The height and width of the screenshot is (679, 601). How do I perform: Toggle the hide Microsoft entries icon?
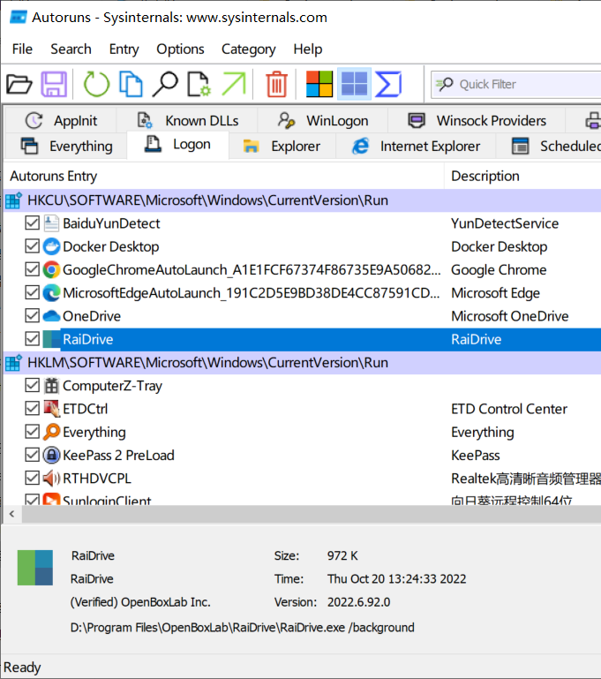[x=319, y=84]
